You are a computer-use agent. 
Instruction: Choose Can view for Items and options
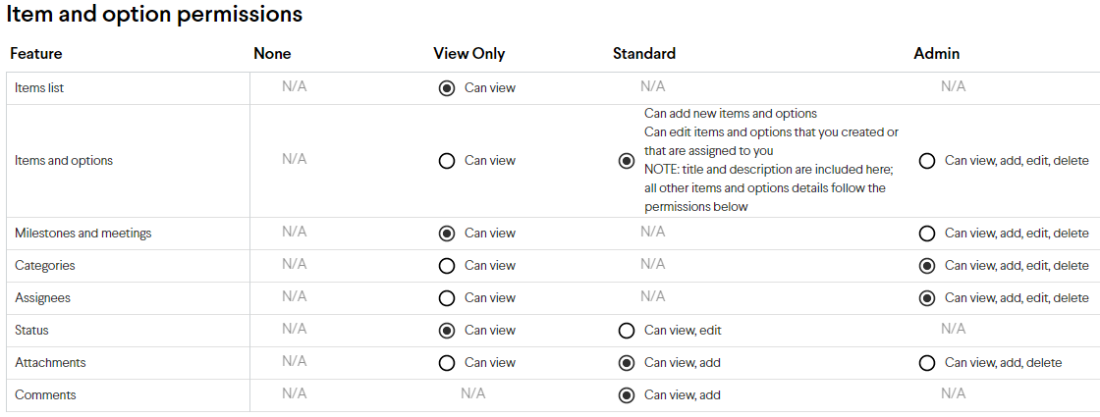click(x=446, y=161)
